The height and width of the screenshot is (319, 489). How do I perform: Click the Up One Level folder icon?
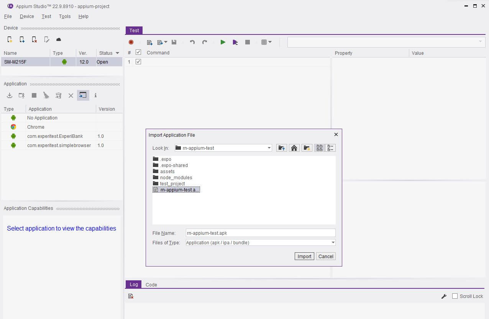[282, 148]
